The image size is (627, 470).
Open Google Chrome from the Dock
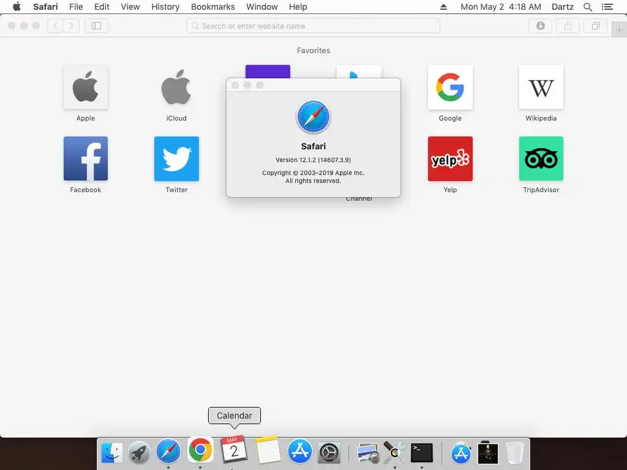coord(200,450)
